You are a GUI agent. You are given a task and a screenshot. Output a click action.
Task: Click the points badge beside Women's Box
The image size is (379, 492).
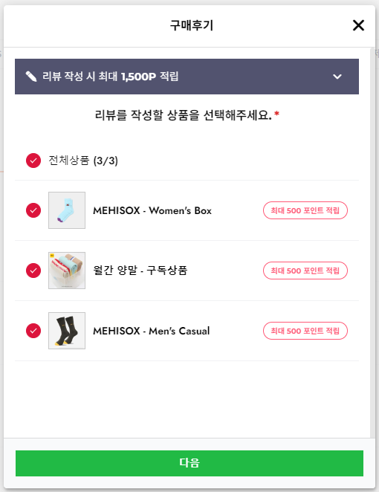pyautogui.click(x=305, y=210)
